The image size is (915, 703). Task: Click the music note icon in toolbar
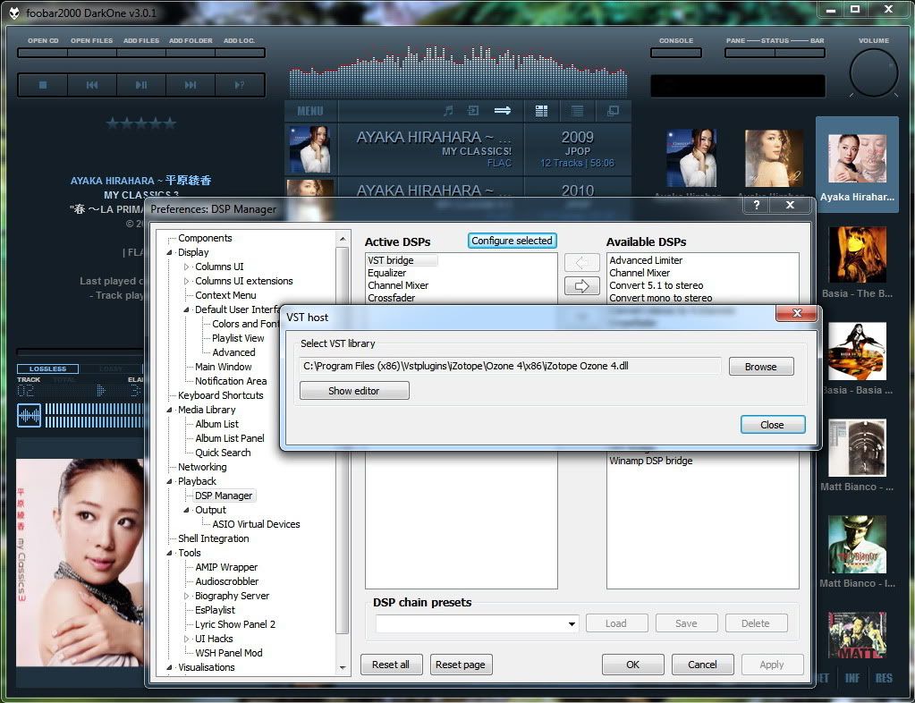click(448, 110)
